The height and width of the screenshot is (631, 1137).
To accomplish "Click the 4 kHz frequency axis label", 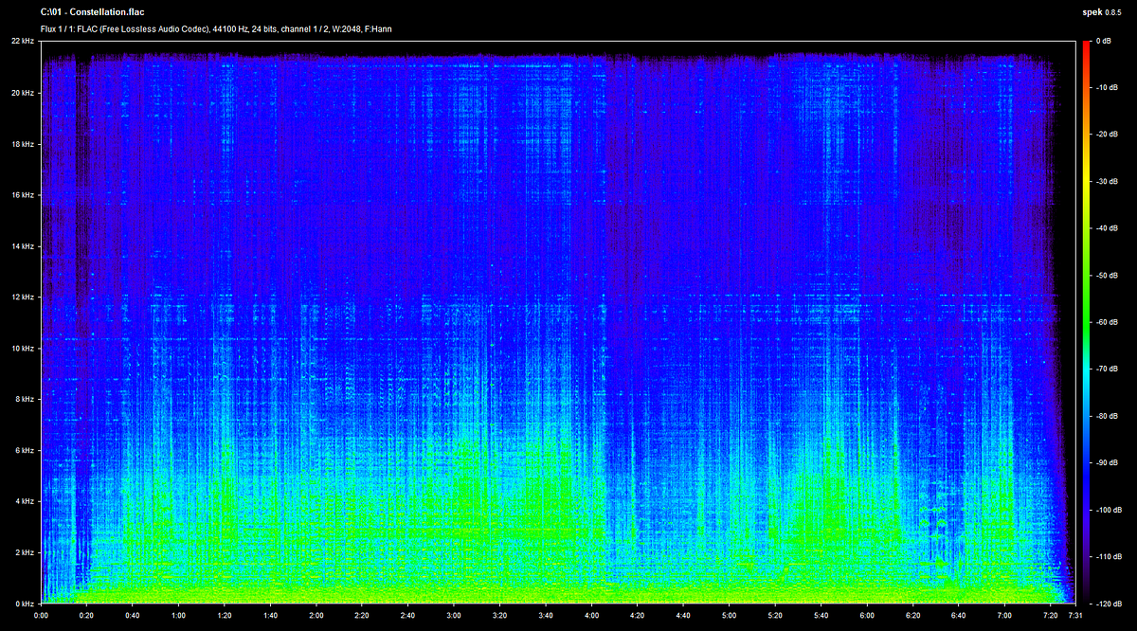I will coord(25,500).
